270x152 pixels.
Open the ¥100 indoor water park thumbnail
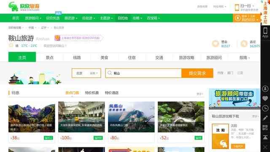coord(81,117)
